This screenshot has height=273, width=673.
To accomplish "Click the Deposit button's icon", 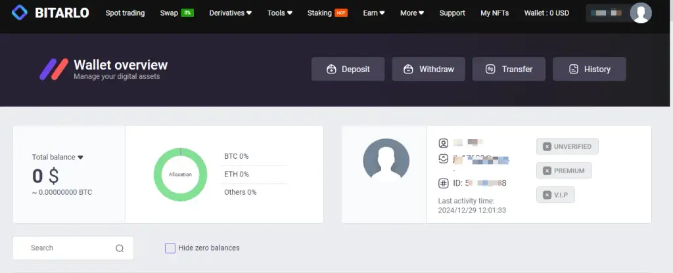I will pyautogui.click(x=331, y=69).
